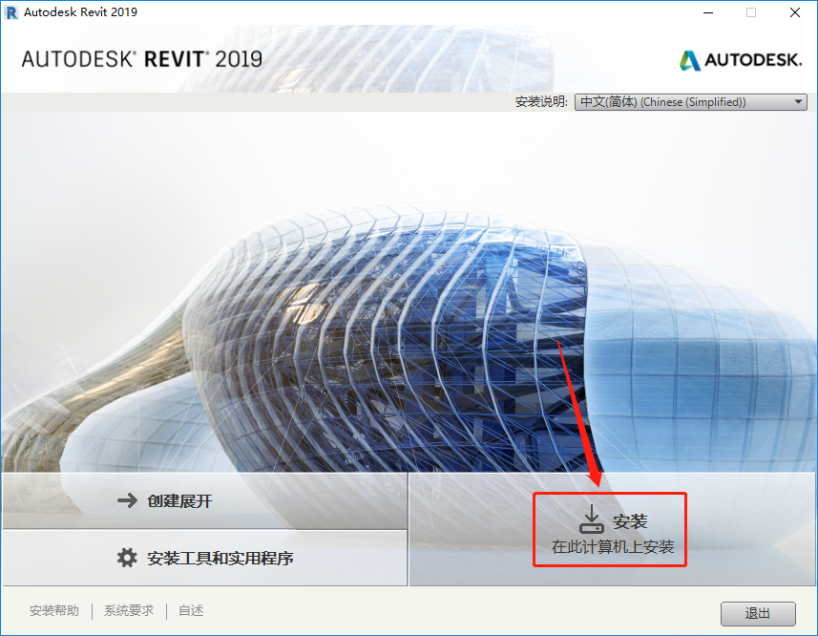This screenshot has height=636, width=818.
Task: Open the 安装说明 language dropdown
Action: coord(691,102)
